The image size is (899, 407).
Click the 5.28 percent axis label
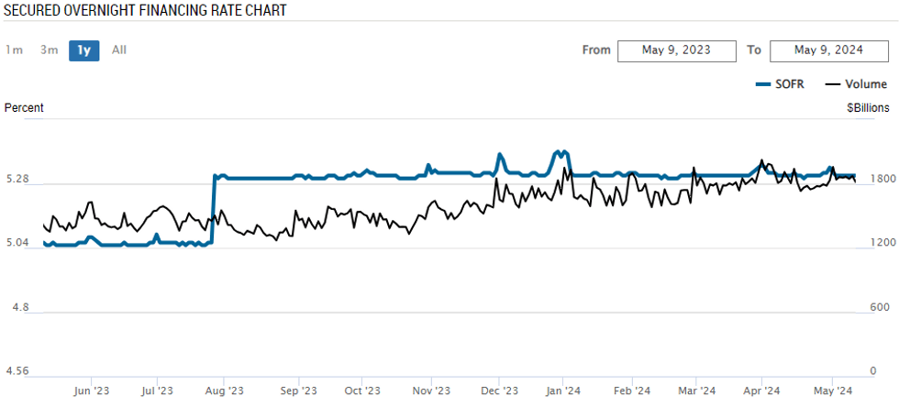tap(18, 179)
